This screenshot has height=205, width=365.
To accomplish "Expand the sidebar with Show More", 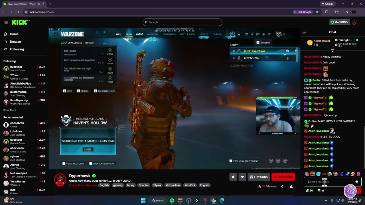I will [x=10, y=110].
